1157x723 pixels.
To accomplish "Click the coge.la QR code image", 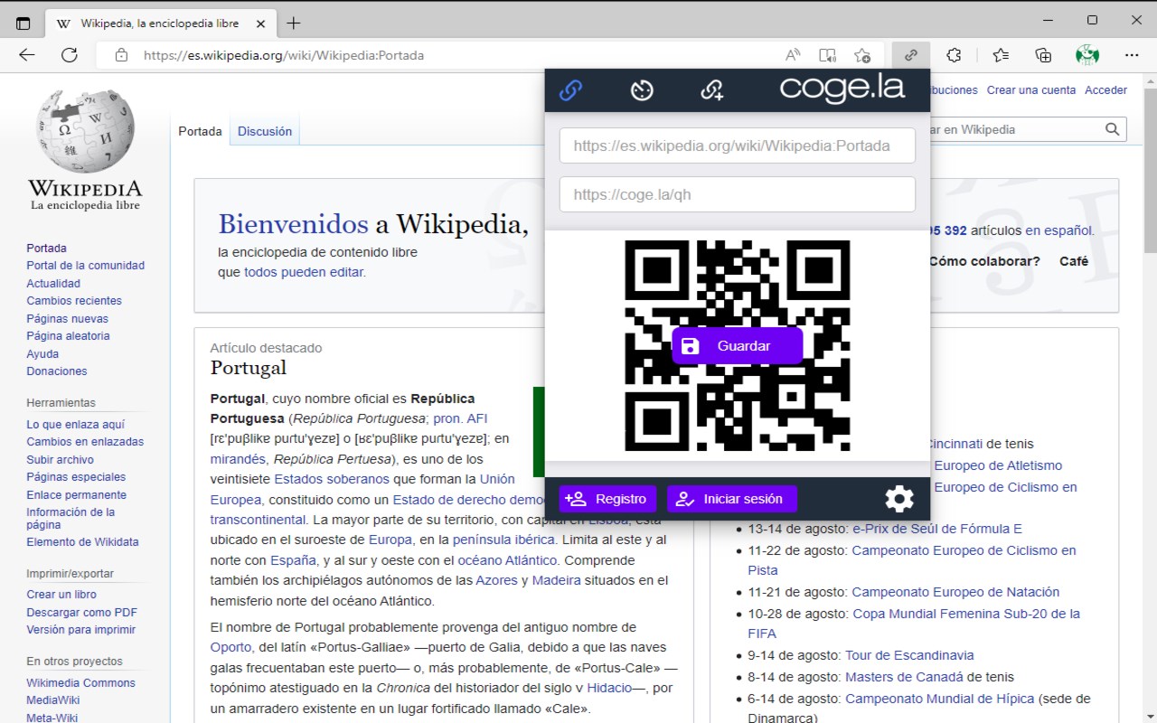I will click(x=737, y=345).
